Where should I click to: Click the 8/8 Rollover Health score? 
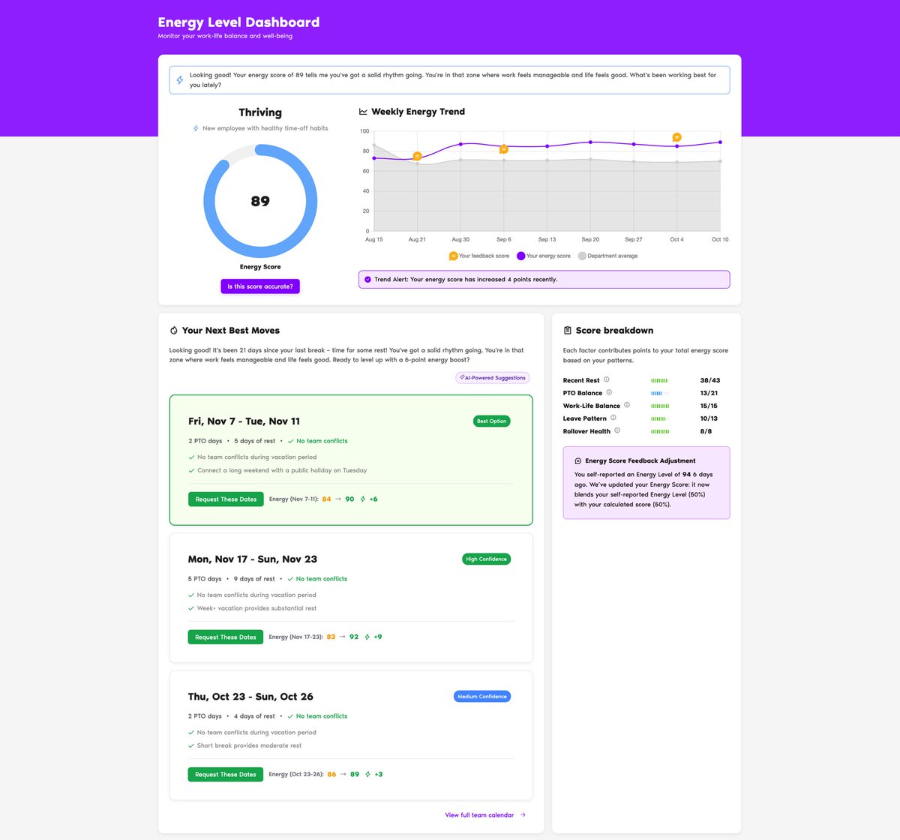click(706, 431)
